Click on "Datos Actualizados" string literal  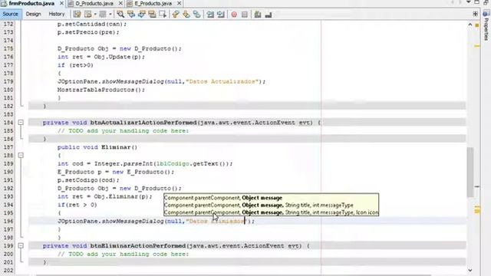[x=222, y=82]
